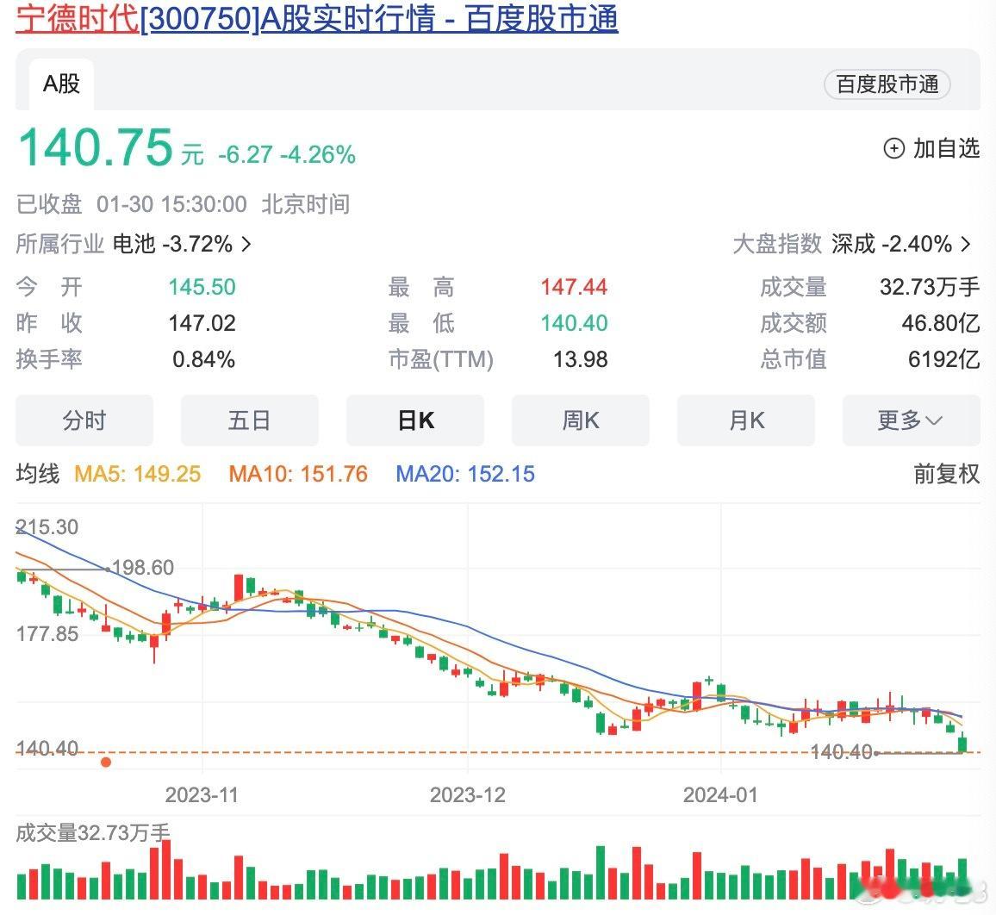
Task: Click the 大盘指数 label
Action: coord(777,244)
